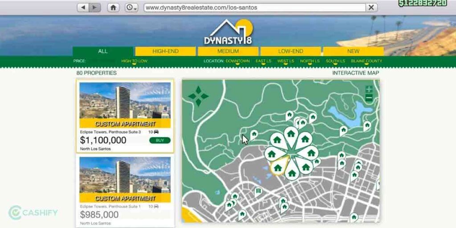Click the 80 PROPERTIES count text
The height and width of the screenshot is (228, 456).
(x=97, y=73)
